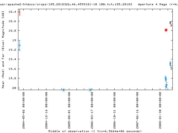This screenshot has width=178, height=133.
Task: Select the blue asterisk marker before 2006-03-17
Action: pyautogui.click(x=90, y=90)
